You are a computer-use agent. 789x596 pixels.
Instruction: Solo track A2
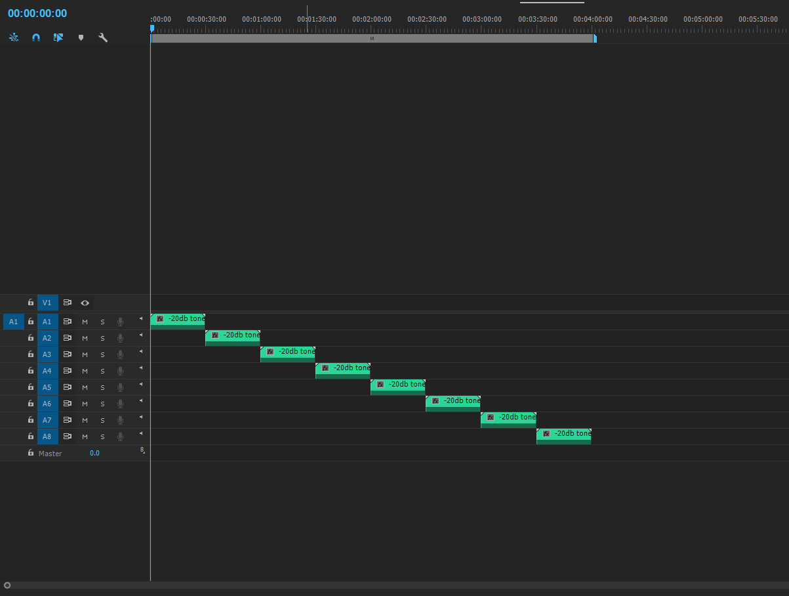(x=102, y=338)
